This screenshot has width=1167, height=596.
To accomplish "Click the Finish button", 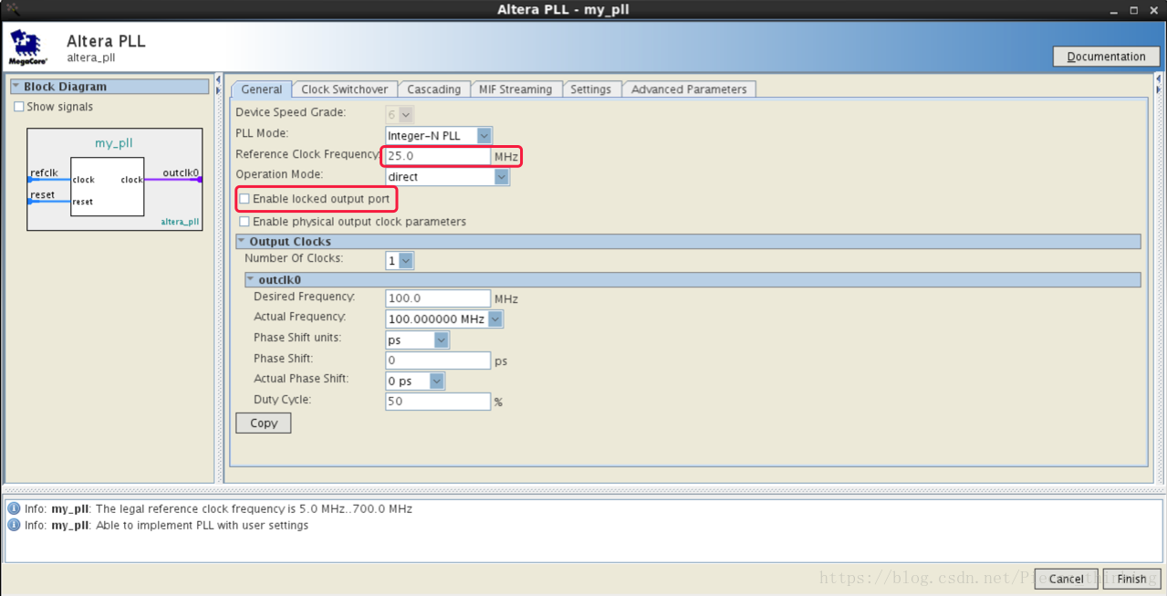I will (x=1131, y=579).
